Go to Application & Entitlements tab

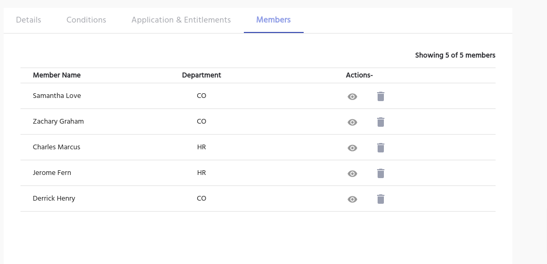click(x=181, y=20)
